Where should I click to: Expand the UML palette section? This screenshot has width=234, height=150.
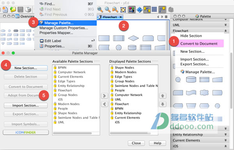point(226,25)
